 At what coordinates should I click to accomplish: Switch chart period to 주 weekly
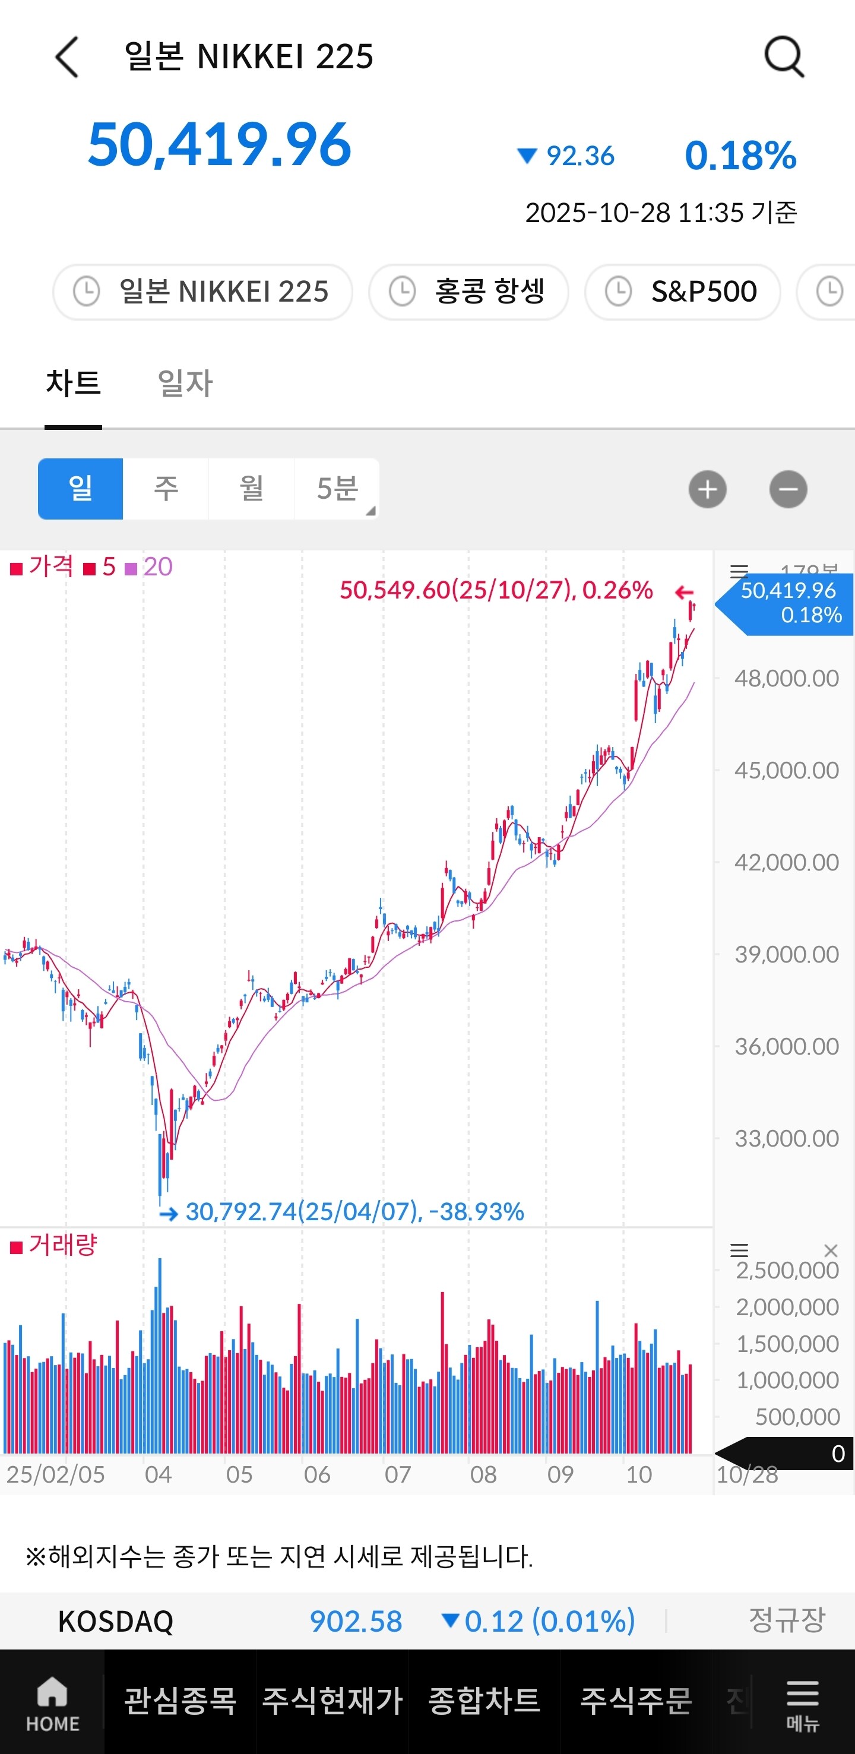click(166, 489)
